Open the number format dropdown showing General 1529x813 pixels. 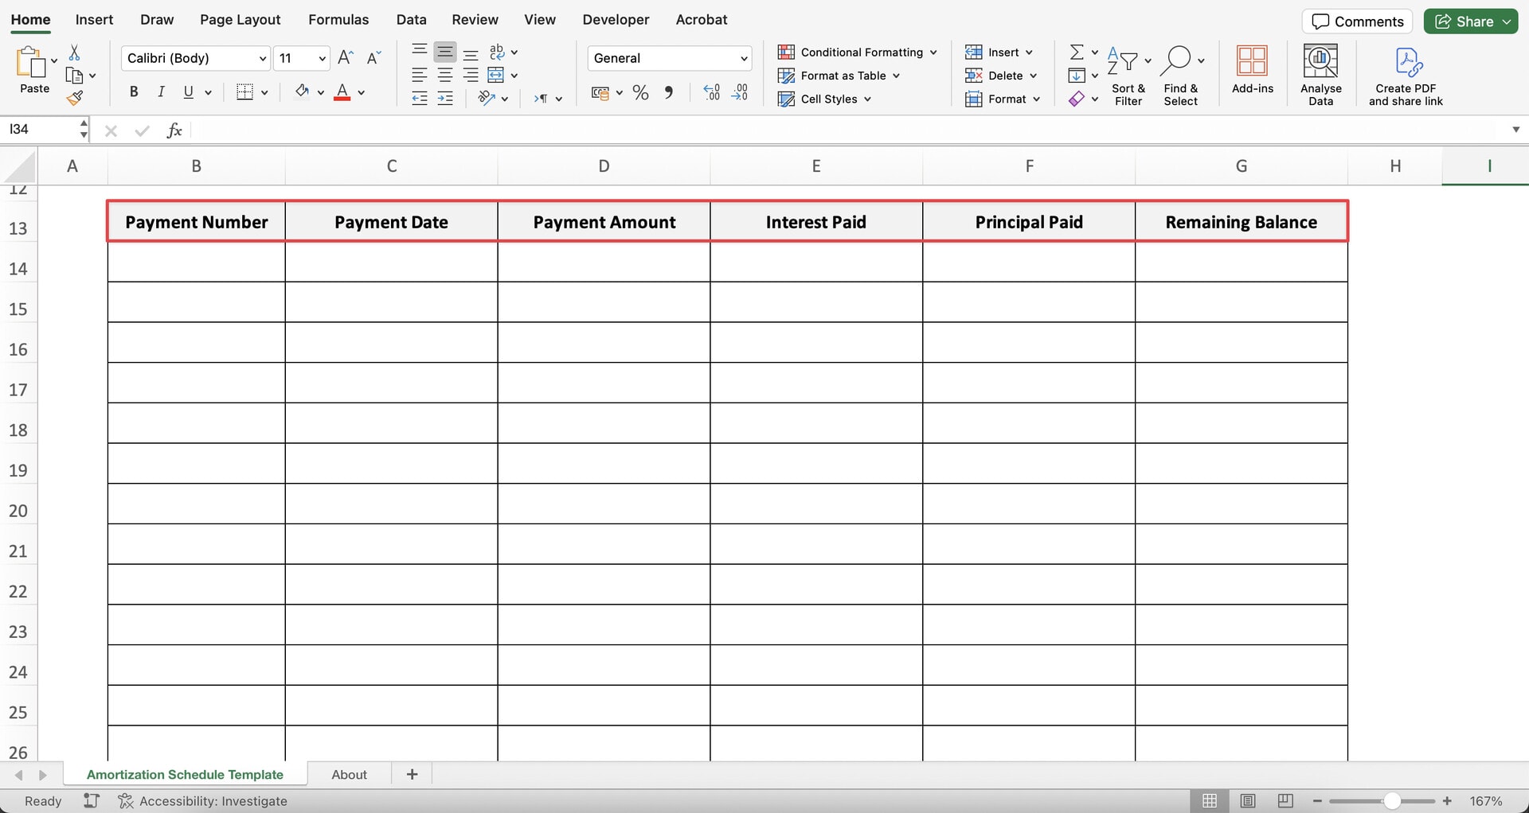click(668, 57)
